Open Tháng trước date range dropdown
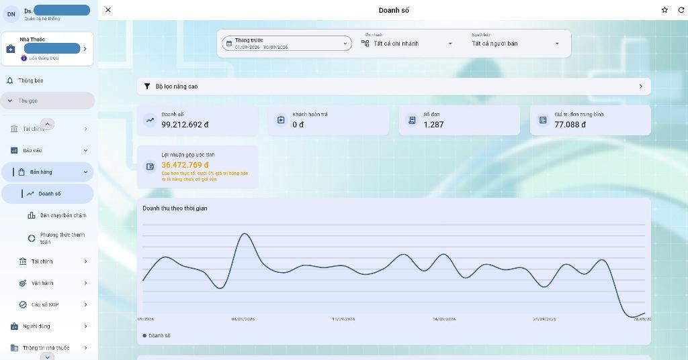The height and width of the screenshot is (360, 688). point(287,44)
